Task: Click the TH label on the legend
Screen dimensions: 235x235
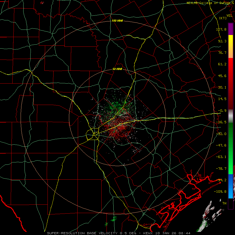Action: 224,203
